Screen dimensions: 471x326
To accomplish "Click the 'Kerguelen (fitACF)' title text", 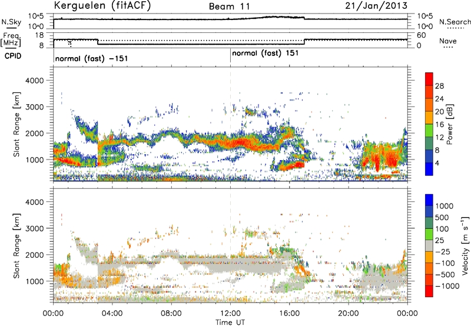I will click(102, 6).
